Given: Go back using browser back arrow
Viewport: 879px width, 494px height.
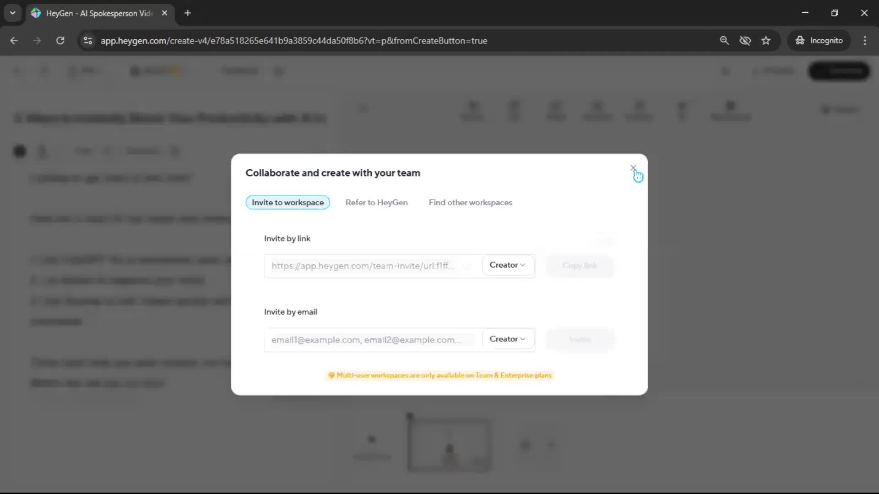Looking at the screenshot, I should (14, 41).
